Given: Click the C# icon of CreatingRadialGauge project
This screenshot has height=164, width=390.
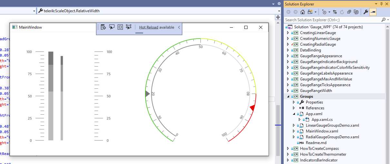Looking at the screenshot, I should coord(296,44).
